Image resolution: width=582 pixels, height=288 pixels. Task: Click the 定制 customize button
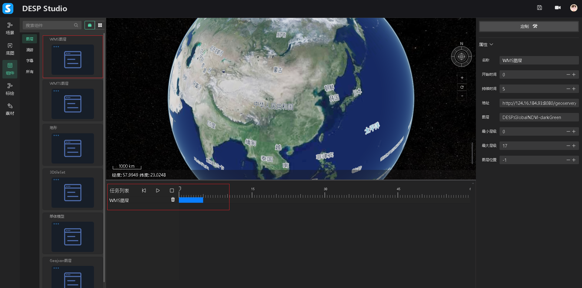(x=529, y=26)
